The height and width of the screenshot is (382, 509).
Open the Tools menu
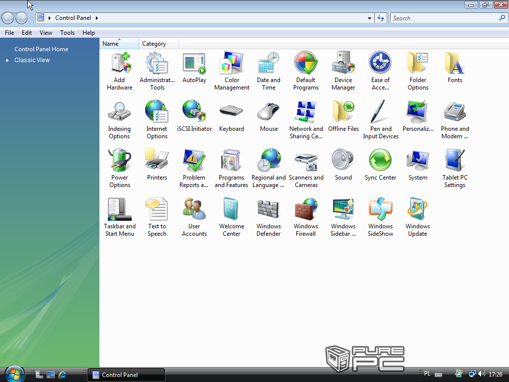click(x=67, y=33)
